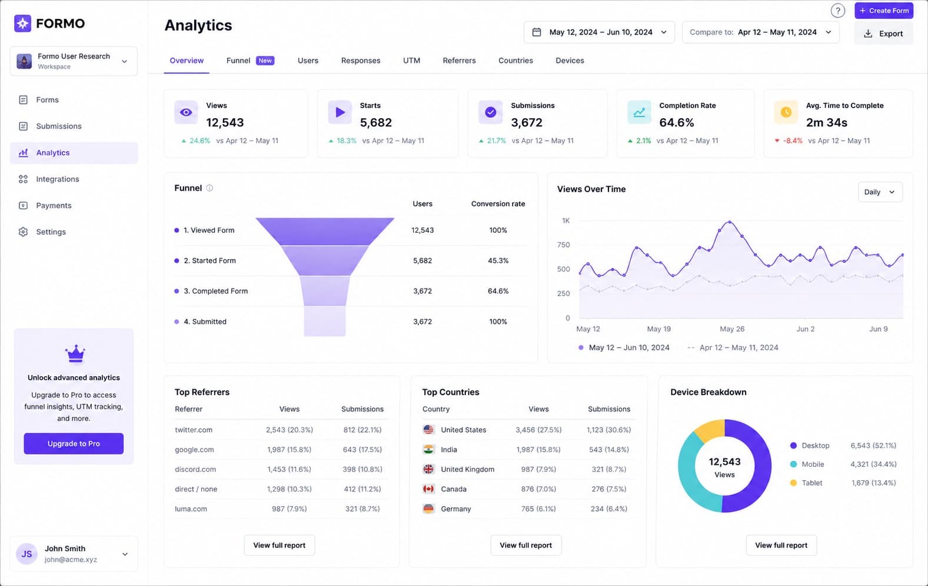The width and height of the screenshot is (928, 586).
Task: Open the Referrers tab
Action: pos(459,61)
